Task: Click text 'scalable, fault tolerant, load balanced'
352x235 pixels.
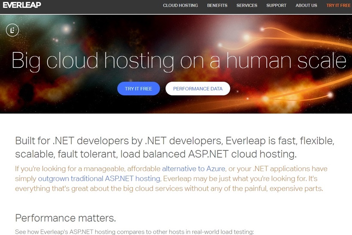Action: [100, 154]
